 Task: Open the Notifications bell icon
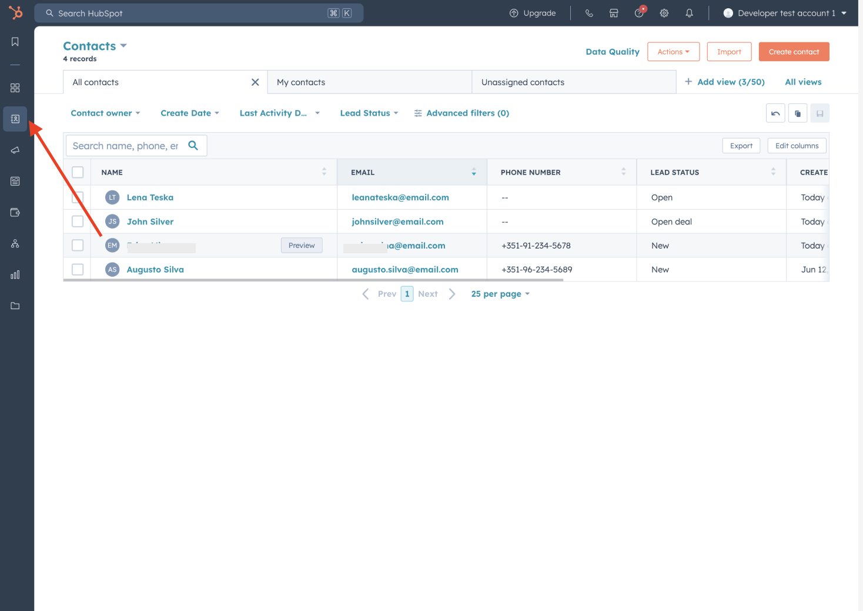pyautogui.click(x=690, y=13)
